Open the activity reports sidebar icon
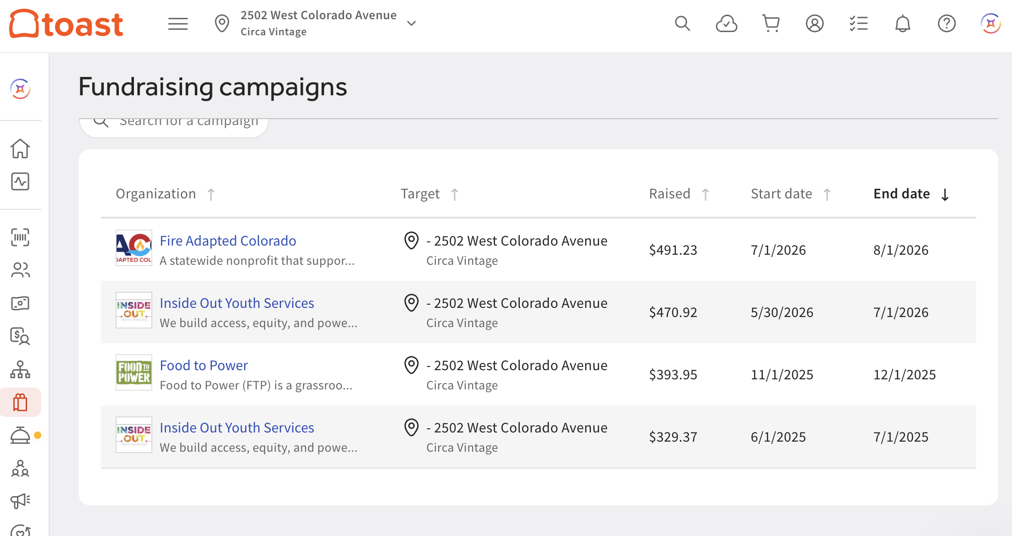This screenshot has height=536, width=1012. 20,181
